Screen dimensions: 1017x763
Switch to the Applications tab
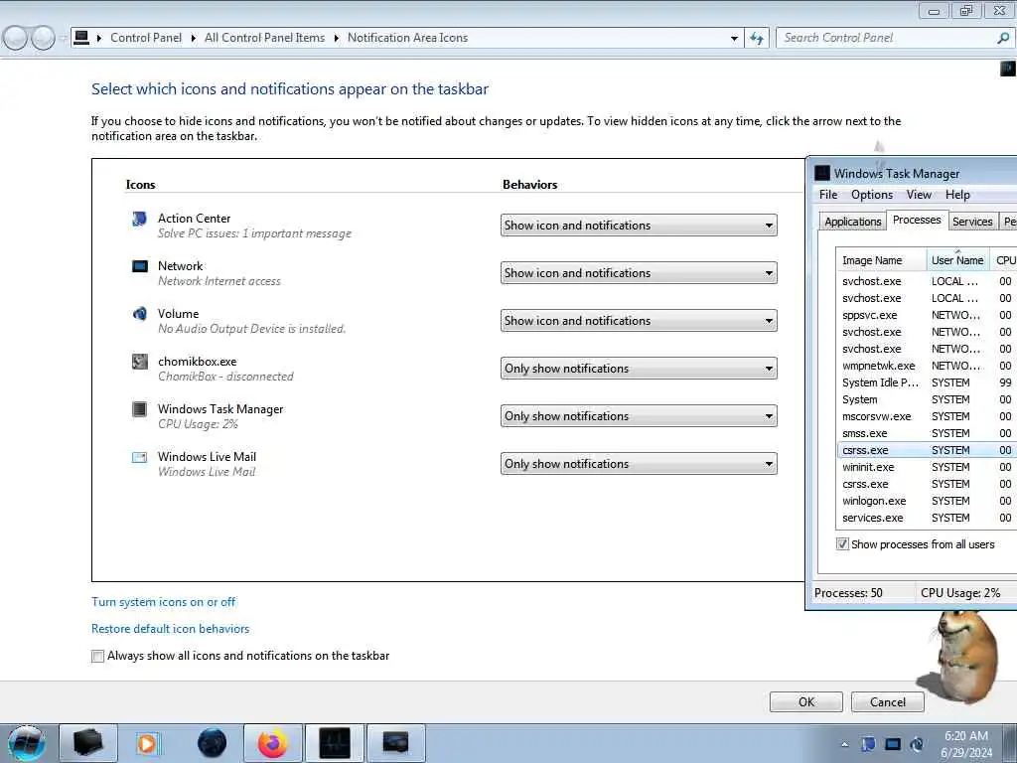pyautogui.click(x=852, y=222)
